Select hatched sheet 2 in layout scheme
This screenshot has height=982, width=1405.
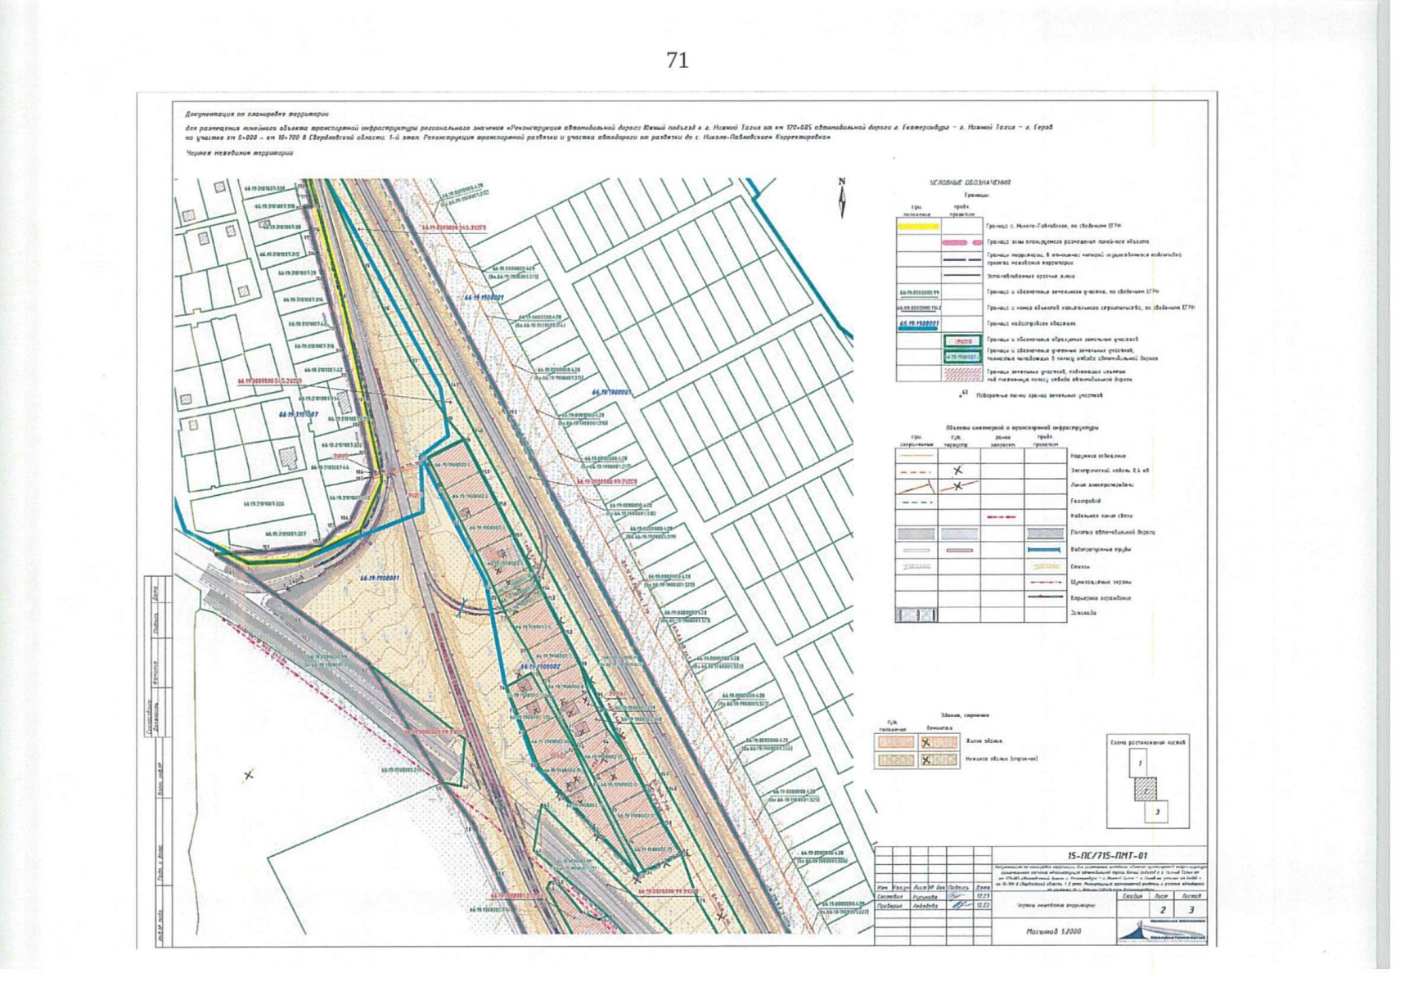[x=1146, y=790]
